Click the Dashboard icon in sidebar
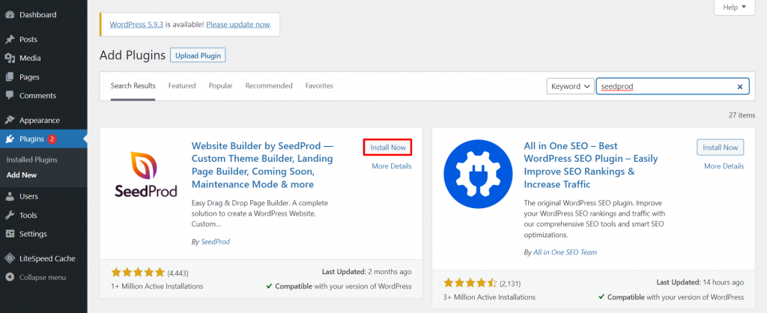This screenshot has width=767, height=313. pyautogui.click(x=9, y=15)
